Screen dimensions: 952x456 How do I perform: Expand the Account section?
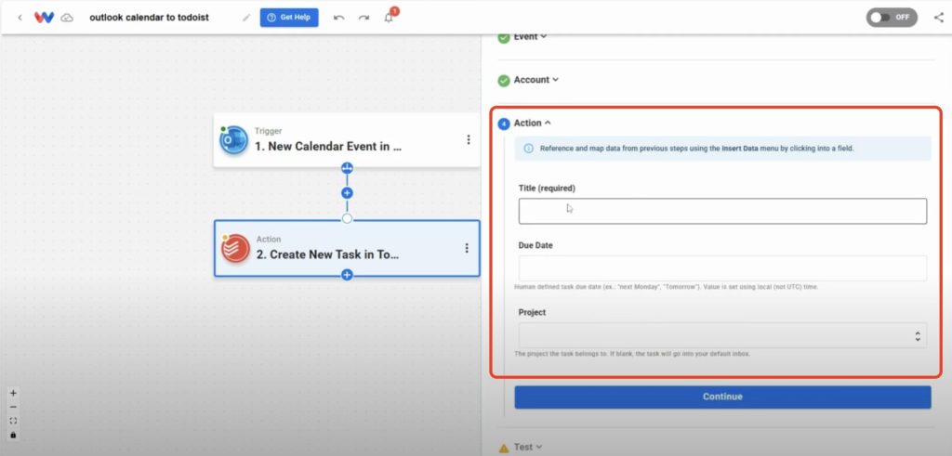pos(536,80)
